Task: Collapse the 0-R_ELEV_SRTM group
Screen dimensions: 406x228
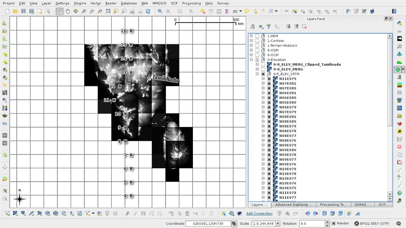Action: 257,74
